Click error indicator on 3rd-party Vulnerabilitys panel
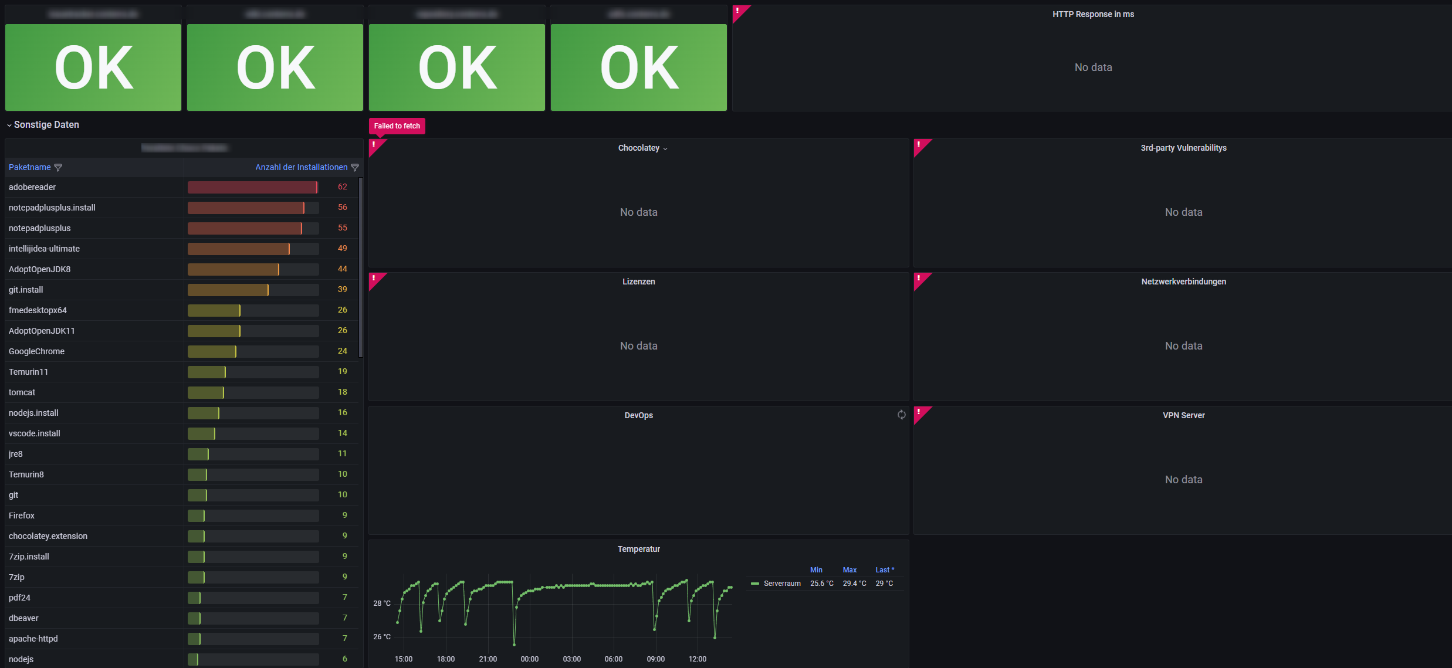Viewport: 1452px width, 668px height. click(919, 145)
